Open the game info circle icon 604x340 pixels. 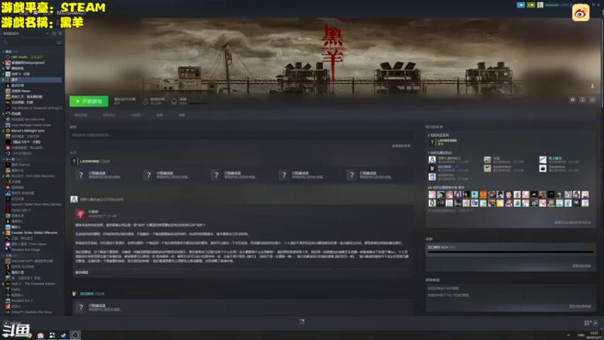click(x=582, y=100)
